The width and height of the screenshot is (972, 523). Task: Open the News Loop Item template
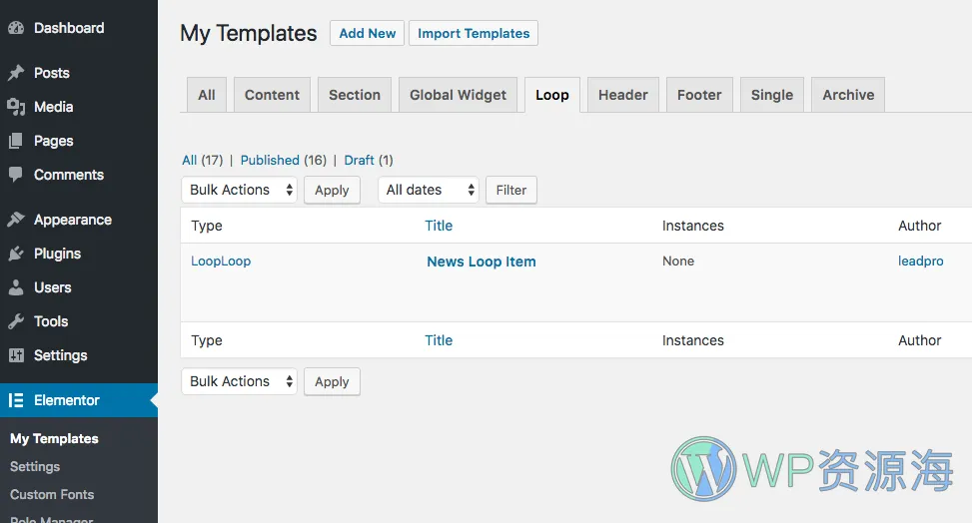click(x=481, y=261)
